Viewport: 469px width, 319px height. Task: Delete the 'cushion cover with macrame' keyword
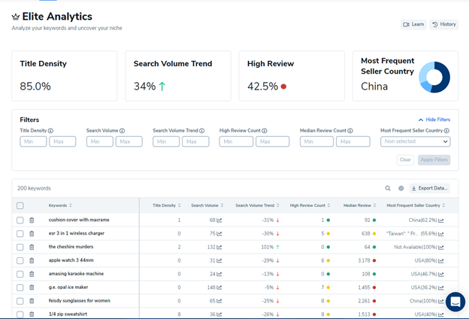pyautogui.click(x=32, y=220)
